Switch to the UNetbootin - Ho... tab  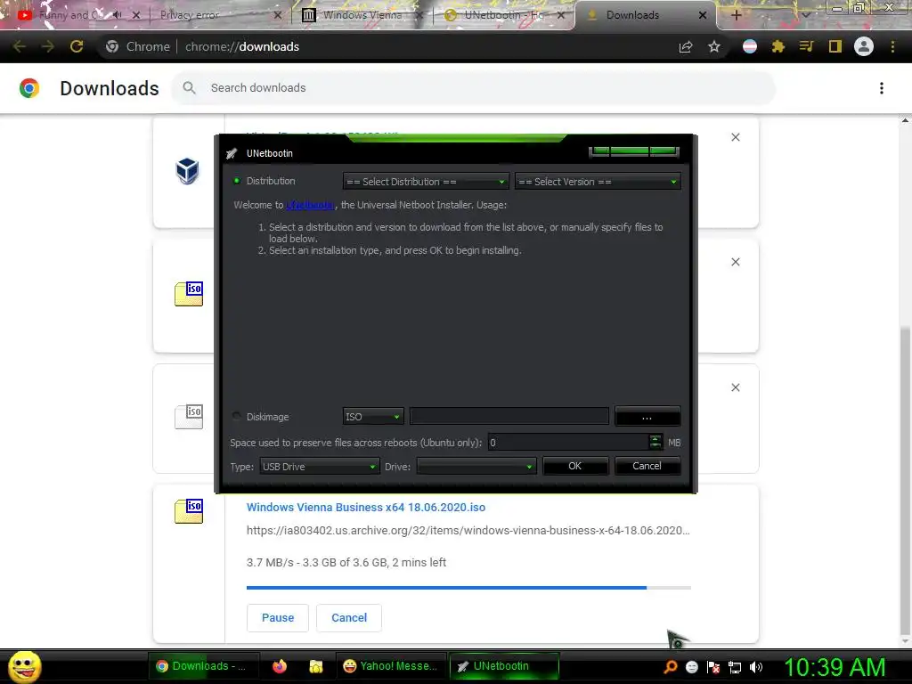point(504,15)
